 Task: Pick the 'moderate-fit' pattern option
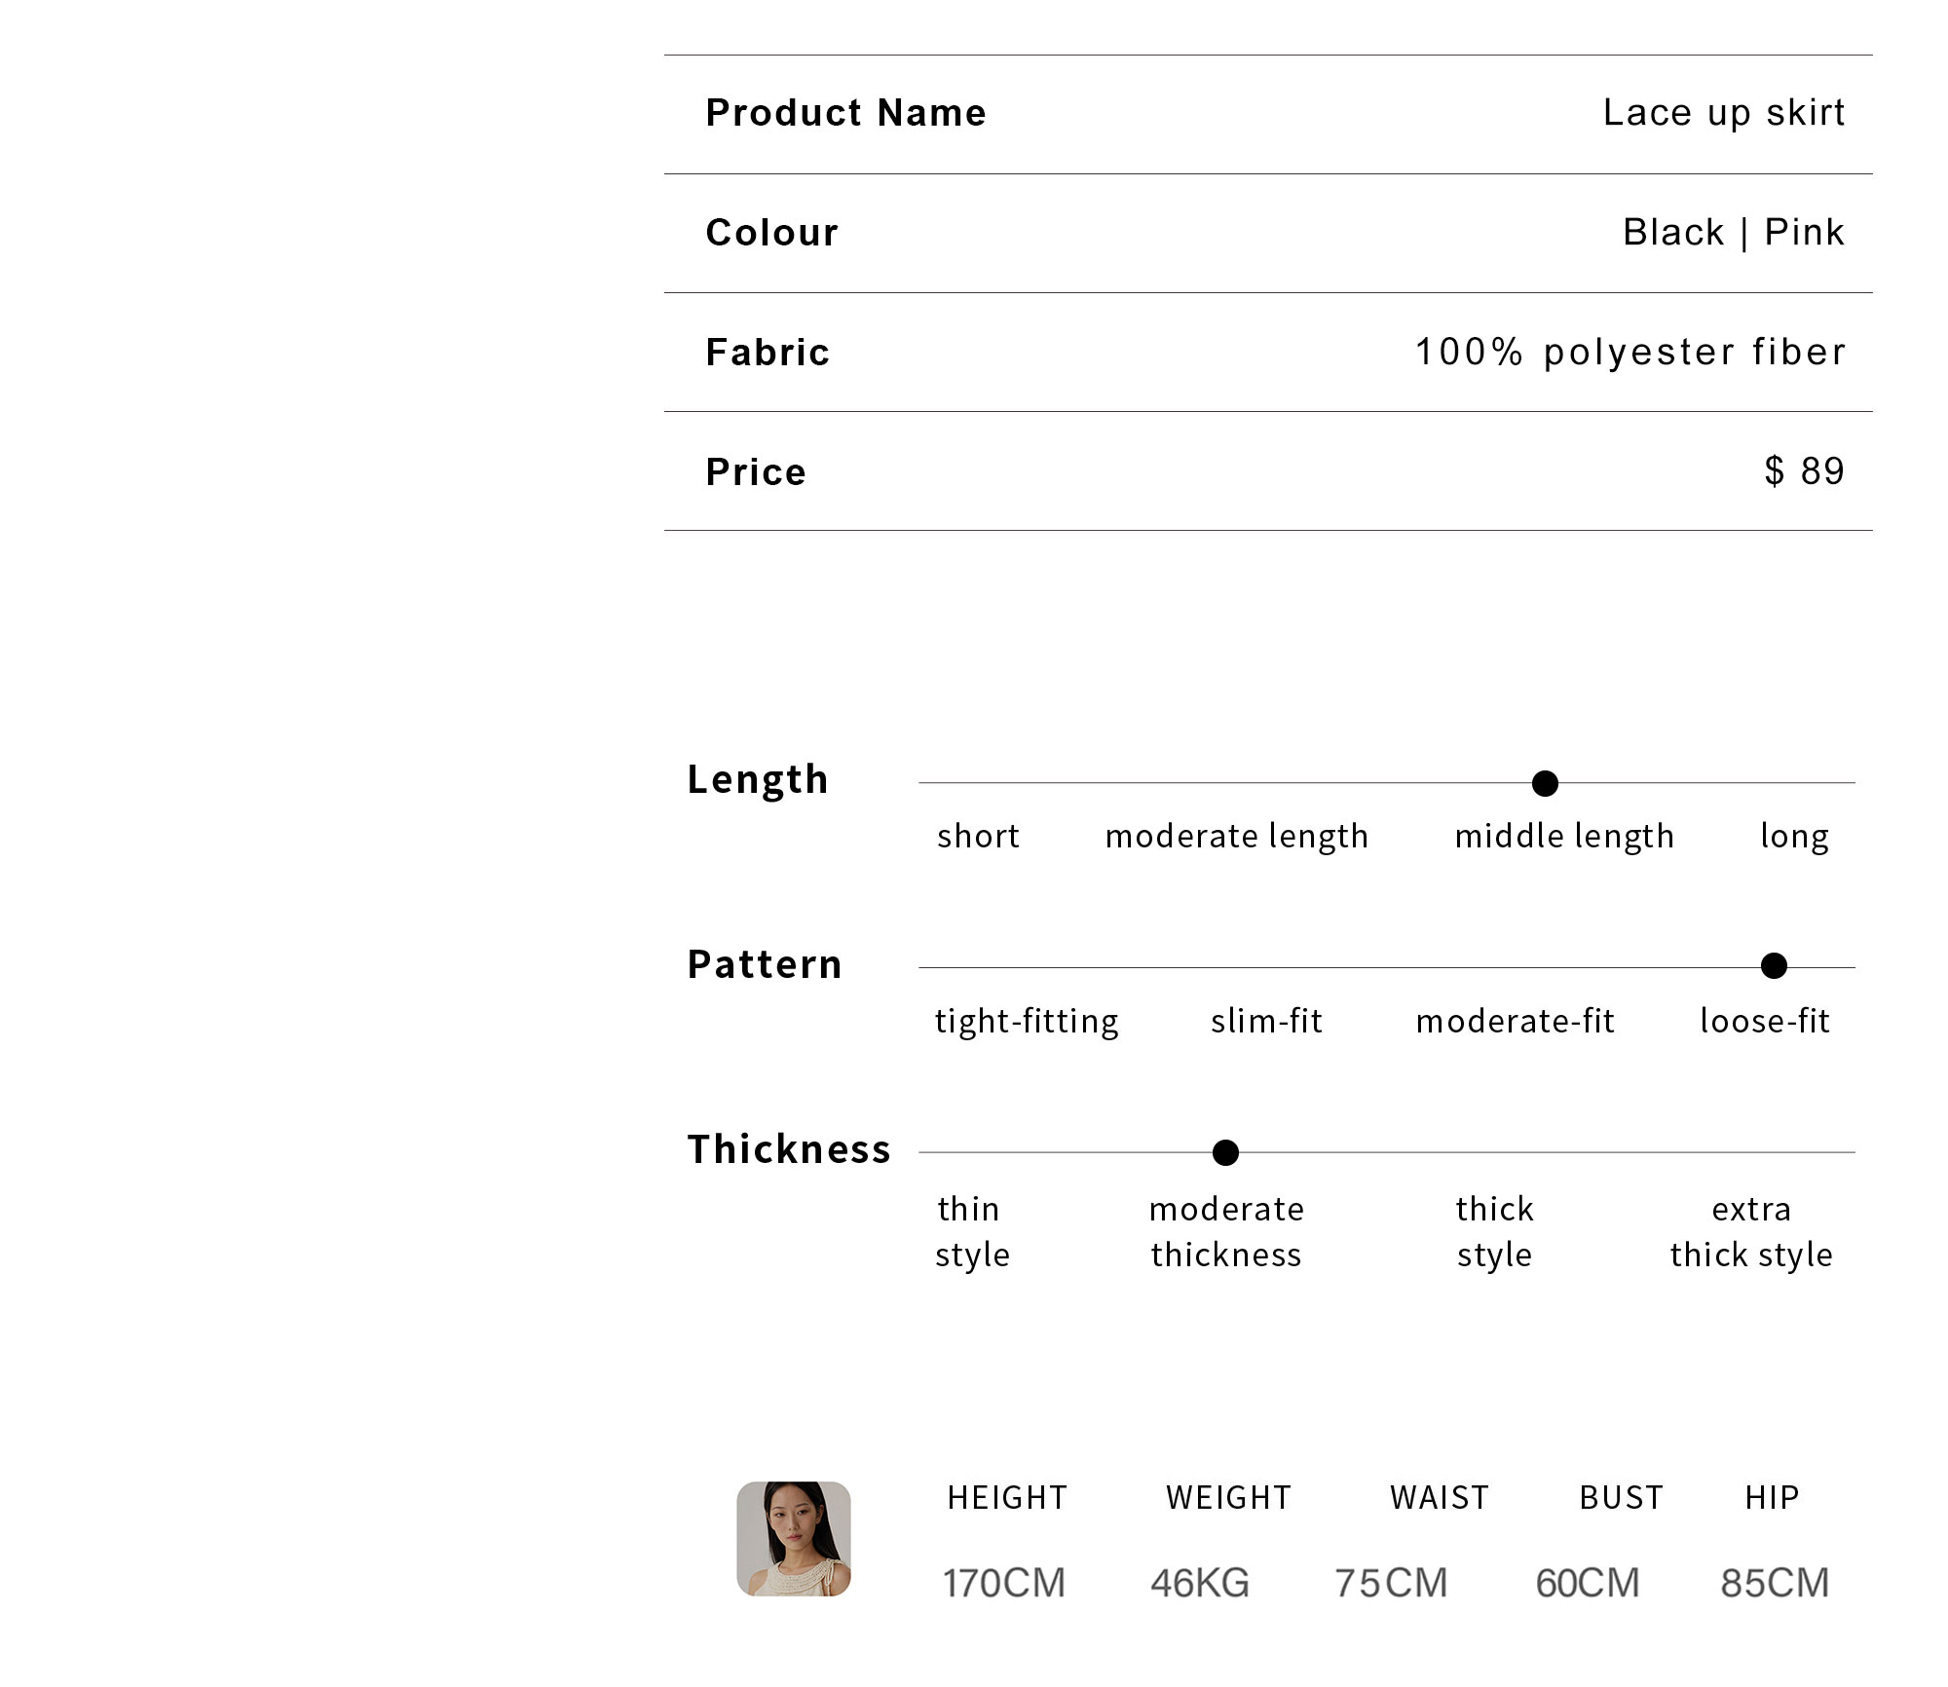tap(1516, 1021)
